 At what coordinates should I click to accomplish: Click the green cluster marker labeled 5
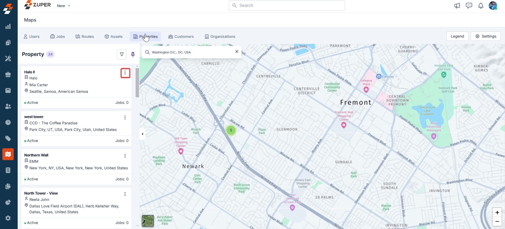point(231,130)
